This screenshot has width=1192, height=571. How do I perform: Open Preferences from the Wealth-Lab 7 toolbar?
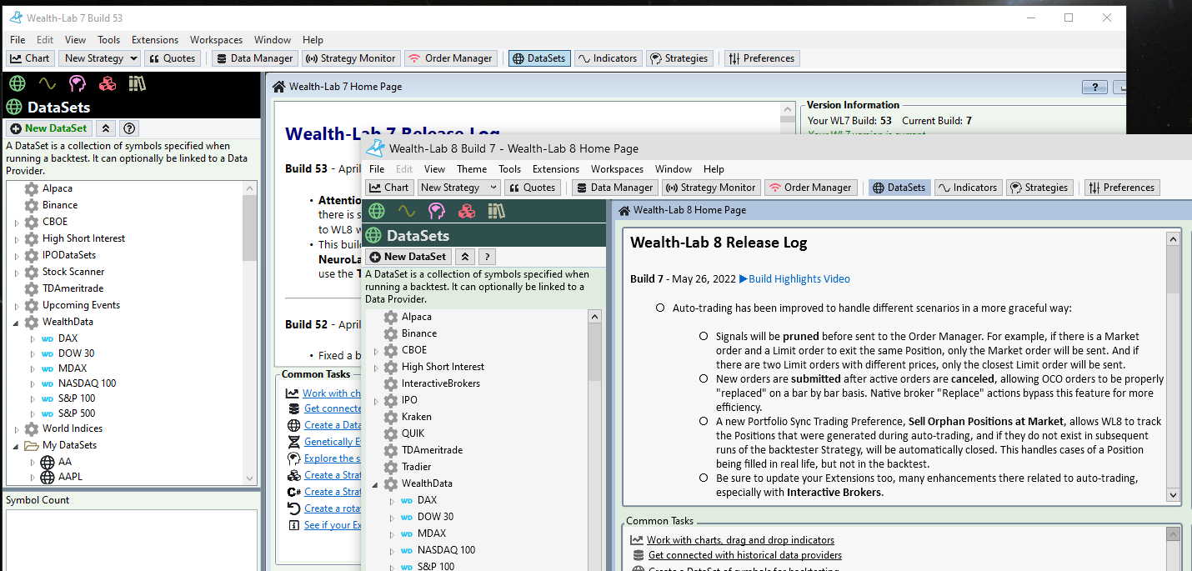(x=761, y=58)
